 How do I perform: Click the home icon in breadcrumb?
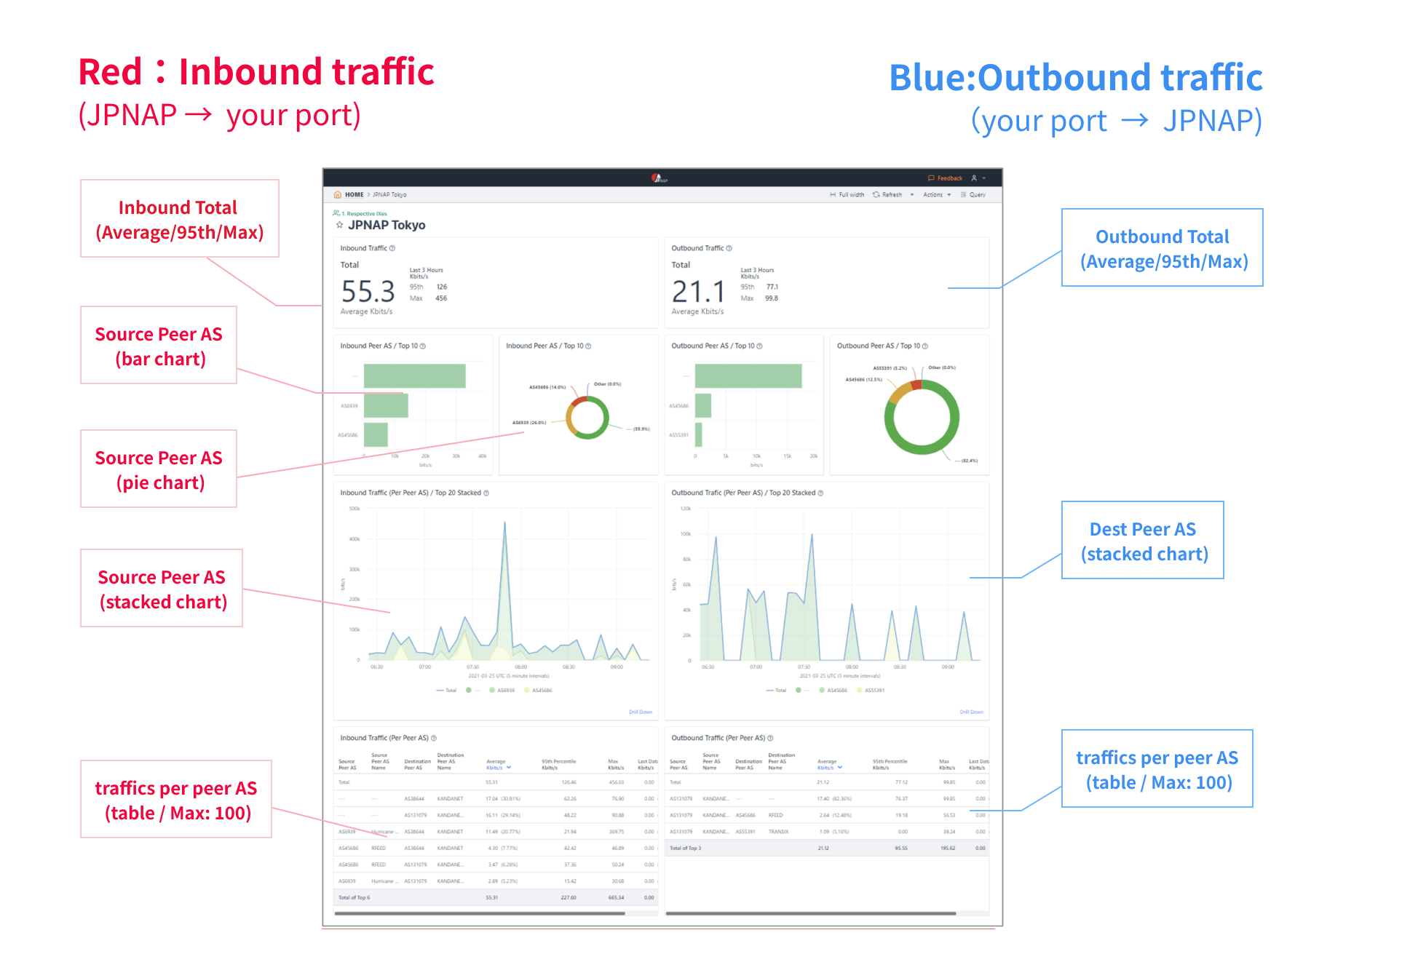pyautogui.click(x=337, y=195)
